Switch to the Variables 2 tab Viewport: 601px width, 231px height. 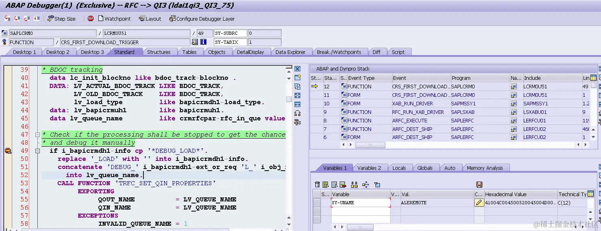pos(369,168)
